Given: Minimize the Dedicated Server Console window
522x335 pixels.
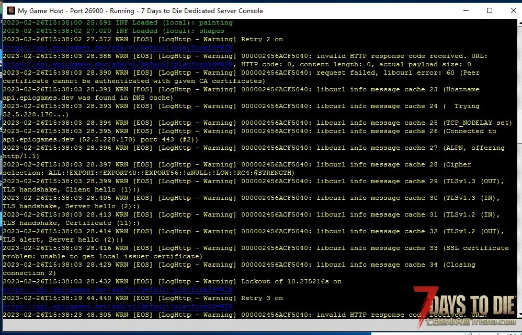Looking at the screenshot, I should [x=466, y=10].
